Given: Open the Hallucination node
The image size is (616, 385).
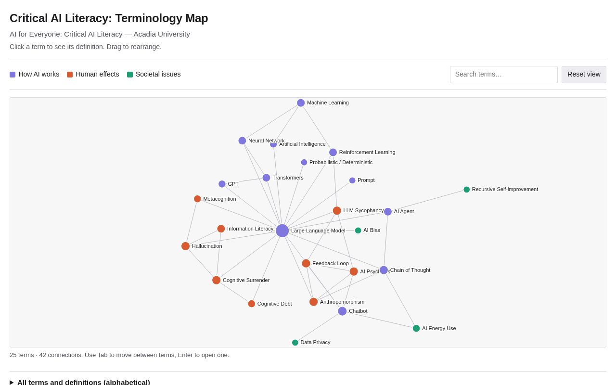Looking at the screenshot, I should 185,246.
